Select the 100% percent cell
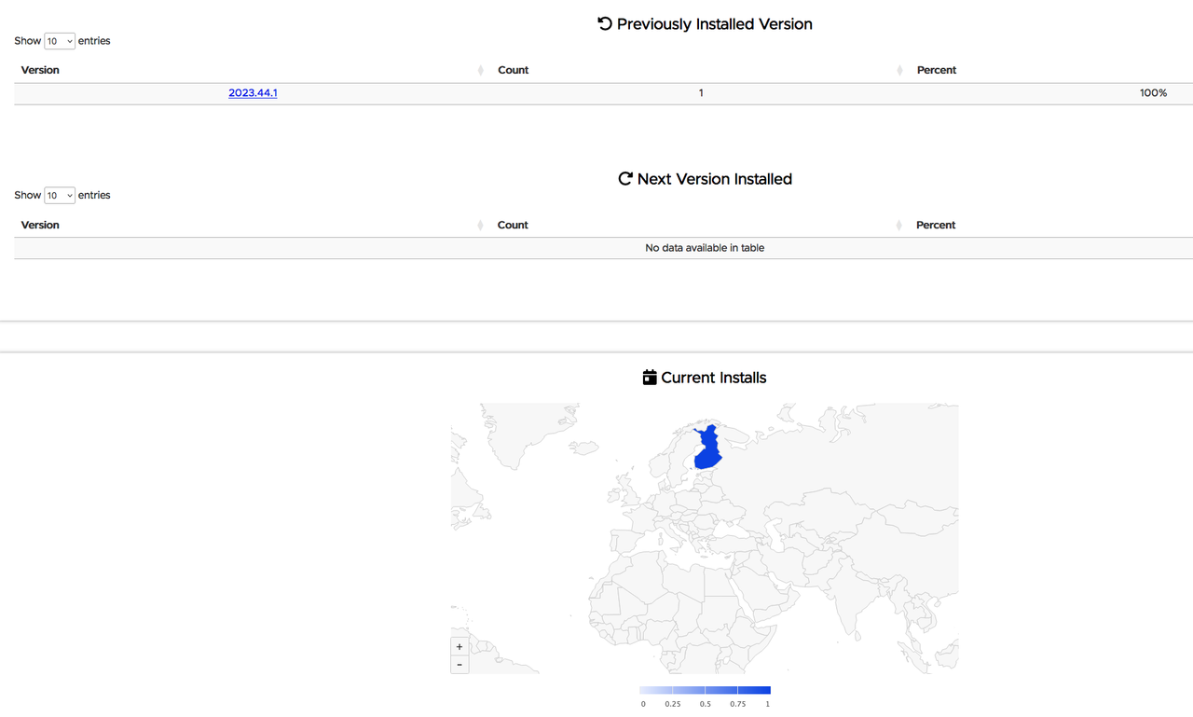The width and height of the screenshot is (1193, 717). (x=1153, y=93)
